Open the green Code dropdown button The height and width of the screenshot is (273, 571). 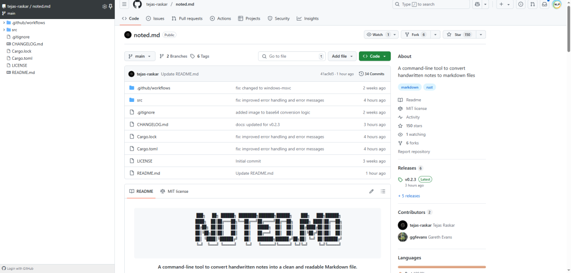[375, 57]
